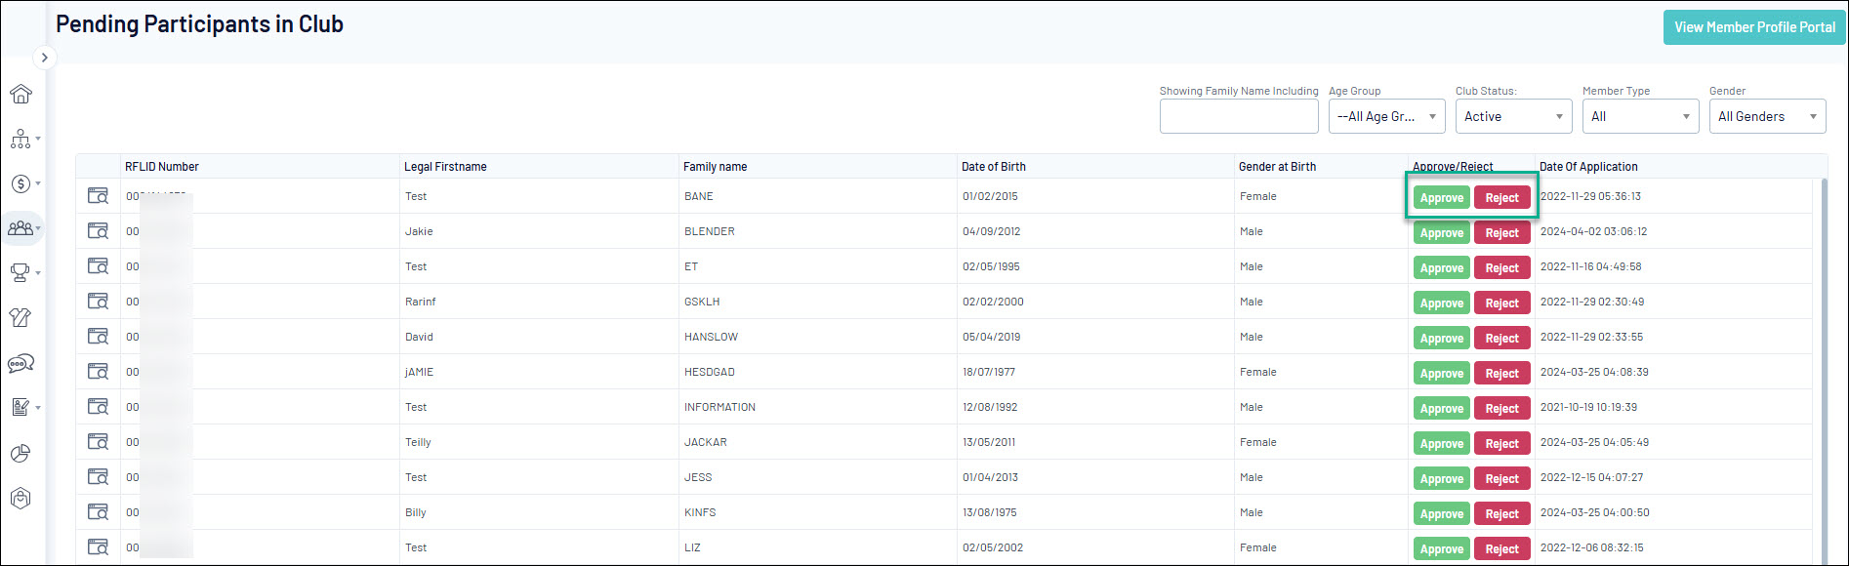This screenshot has width=1849, height=566.
Task: Reject Rarinf GSKLH
Action: click(1501, 303)
